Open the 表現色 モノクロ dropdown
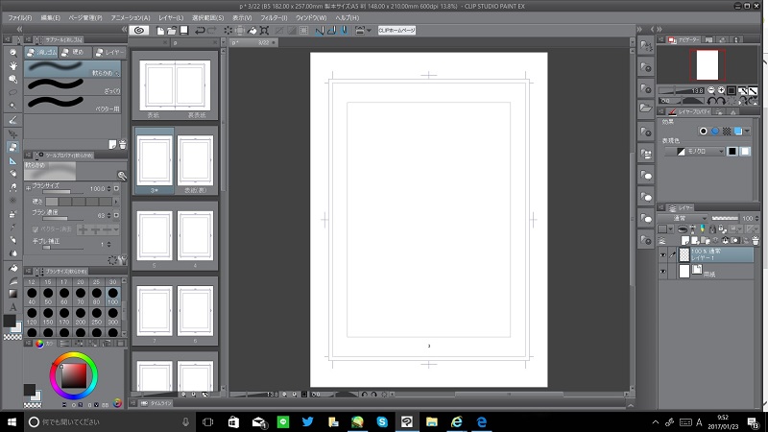This screenshot has height=432, width=768. (698, 151)
